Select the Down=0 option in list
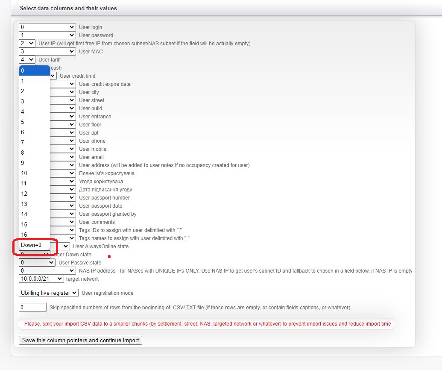 34,245
